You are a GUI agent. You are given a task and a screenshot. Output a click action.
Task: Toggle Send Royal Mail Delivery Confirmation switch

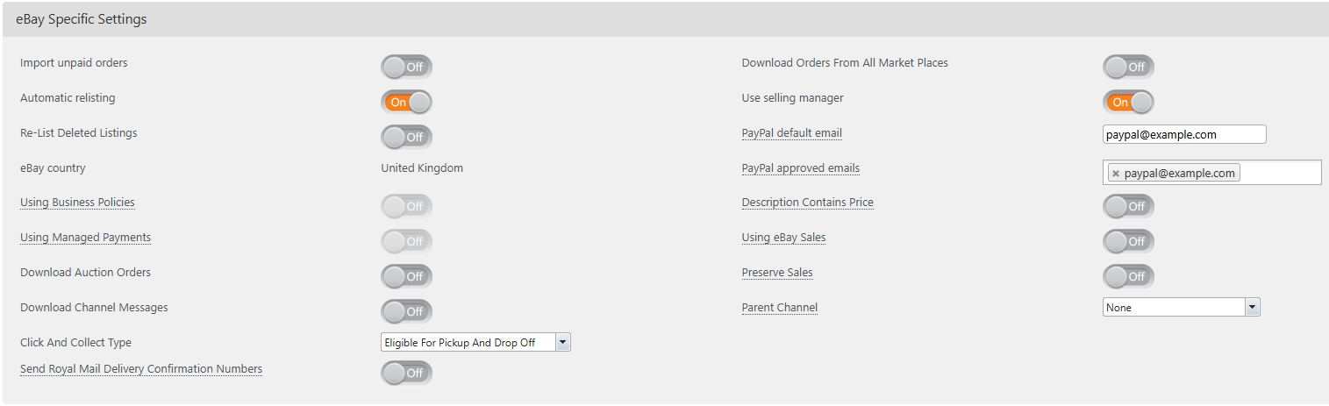tap(406, 373)
